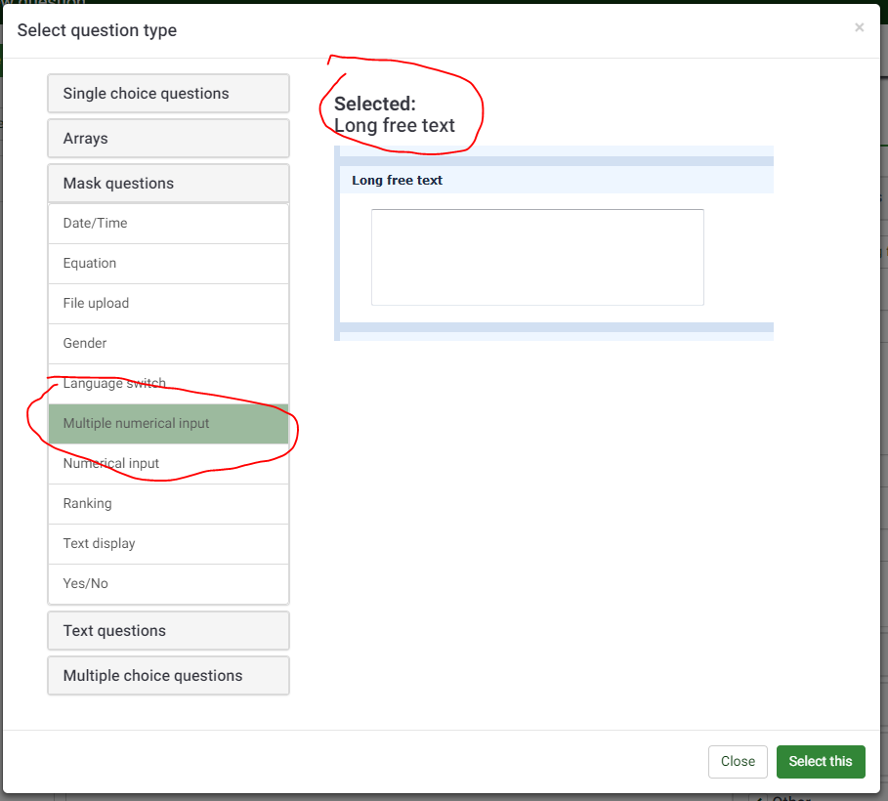The width and height of the screenshot is (888, 801).
Task: Click the green Select this button
Action: 820,762
